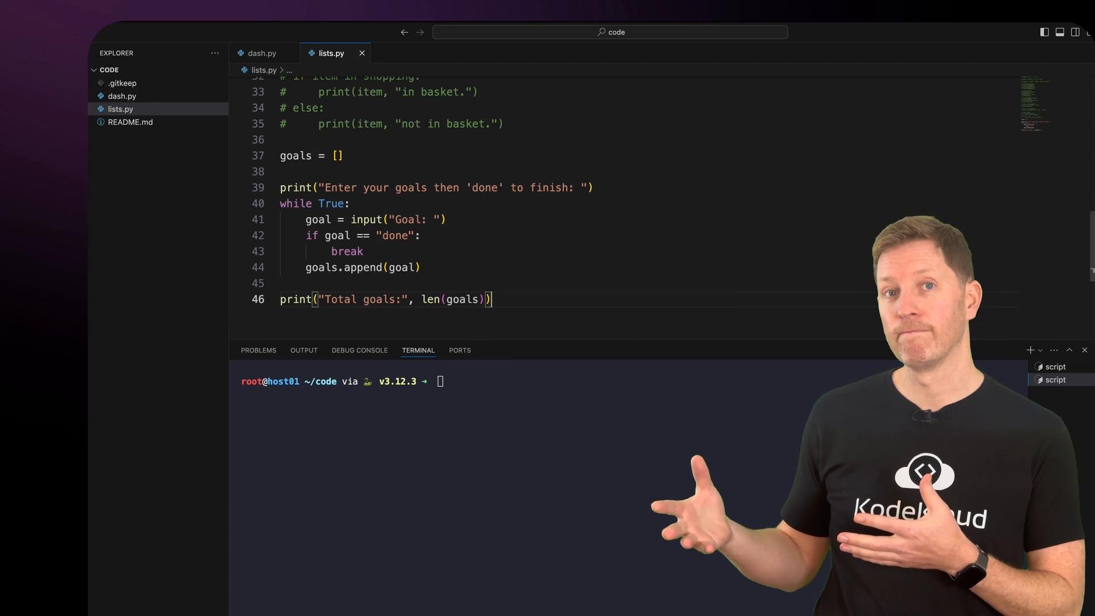Click line number 37 in gutter
This screenshot has height=616, width=1095.
click(258, 156)
